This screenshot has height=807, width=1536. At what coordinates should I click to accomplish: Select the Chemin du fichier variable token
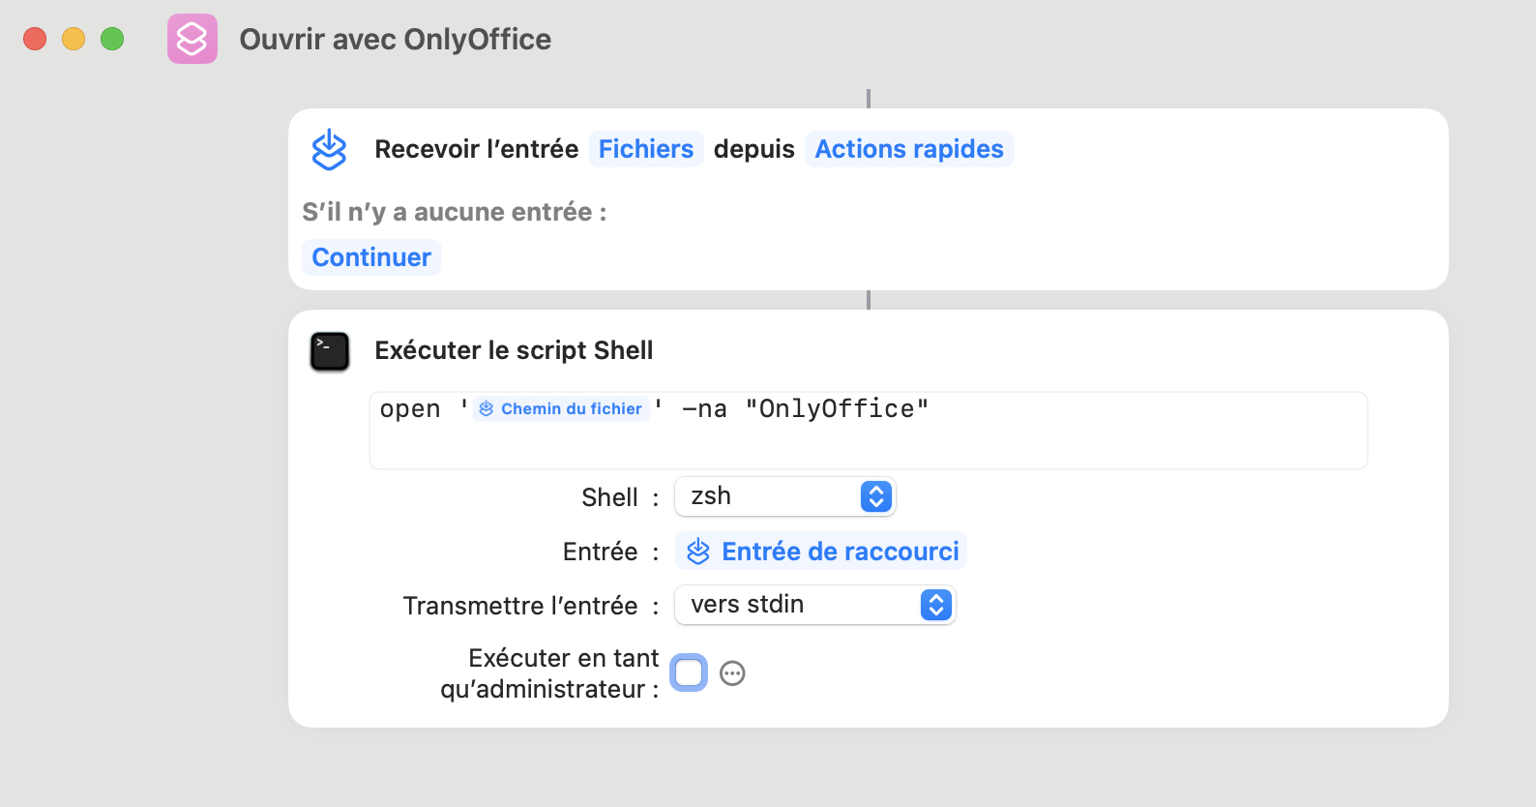[x=561, y=408]
